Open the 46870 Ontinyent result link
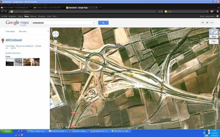The height and width of the screenshot is (137, 220). tap(14, 40)
